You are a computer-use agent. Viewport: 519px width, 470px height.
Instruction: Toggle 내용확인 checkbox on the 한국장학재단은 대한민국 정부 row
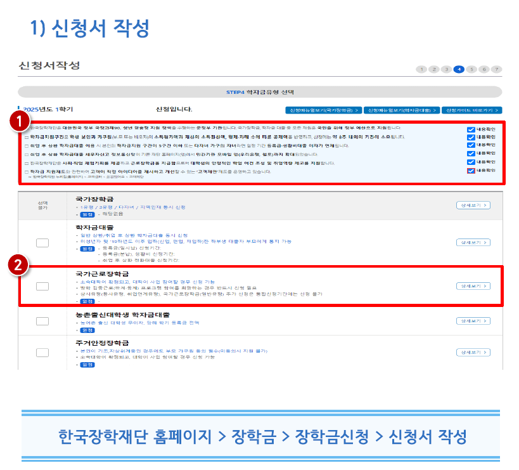pyautogui.click(x=471, y=129)
